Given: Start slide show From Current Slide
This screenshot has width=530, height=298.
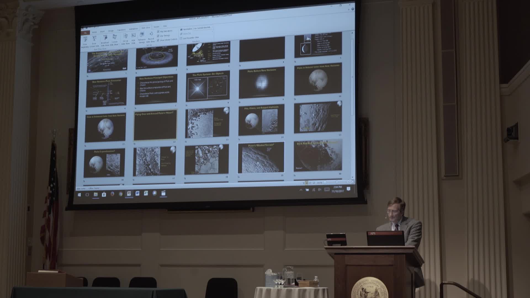Looking at the screenshot, I should [x=94, y=42].
